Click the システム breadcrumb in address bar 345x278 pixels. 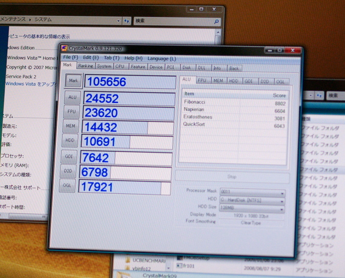43,19
